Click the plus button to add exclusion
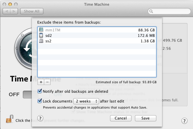Image resolution: width=193 pixels, height=129 pixels. coord(41,82)
